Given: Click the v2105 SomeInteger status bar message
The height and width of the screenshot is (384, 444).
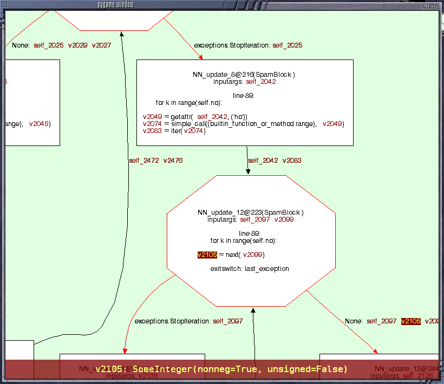Looking at the screenshot, I should coord(221,369).
